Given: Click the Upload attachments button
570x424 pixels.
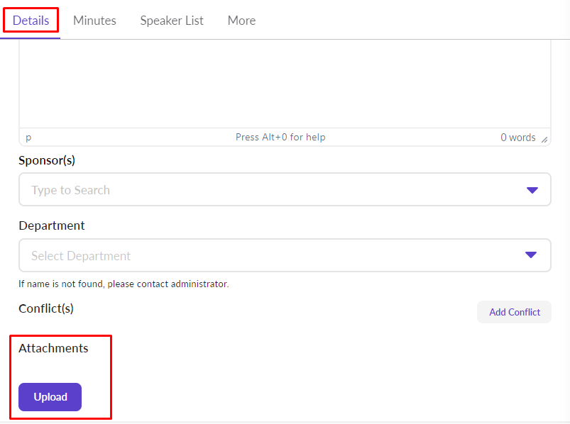Looking at the screenshot, I should coord(50,397).
